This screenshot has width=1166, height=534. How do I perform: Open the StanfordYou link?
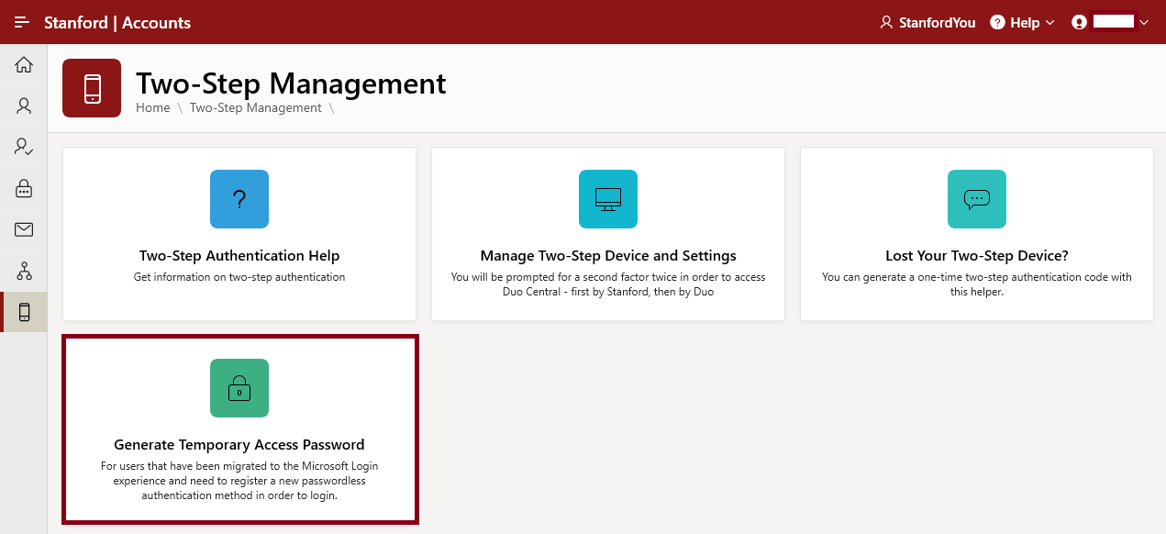(927, 22)
